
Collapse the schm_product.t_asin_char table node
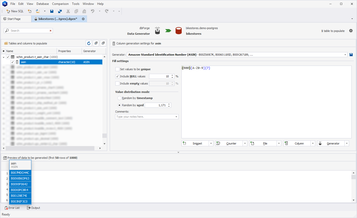[4, 57]
